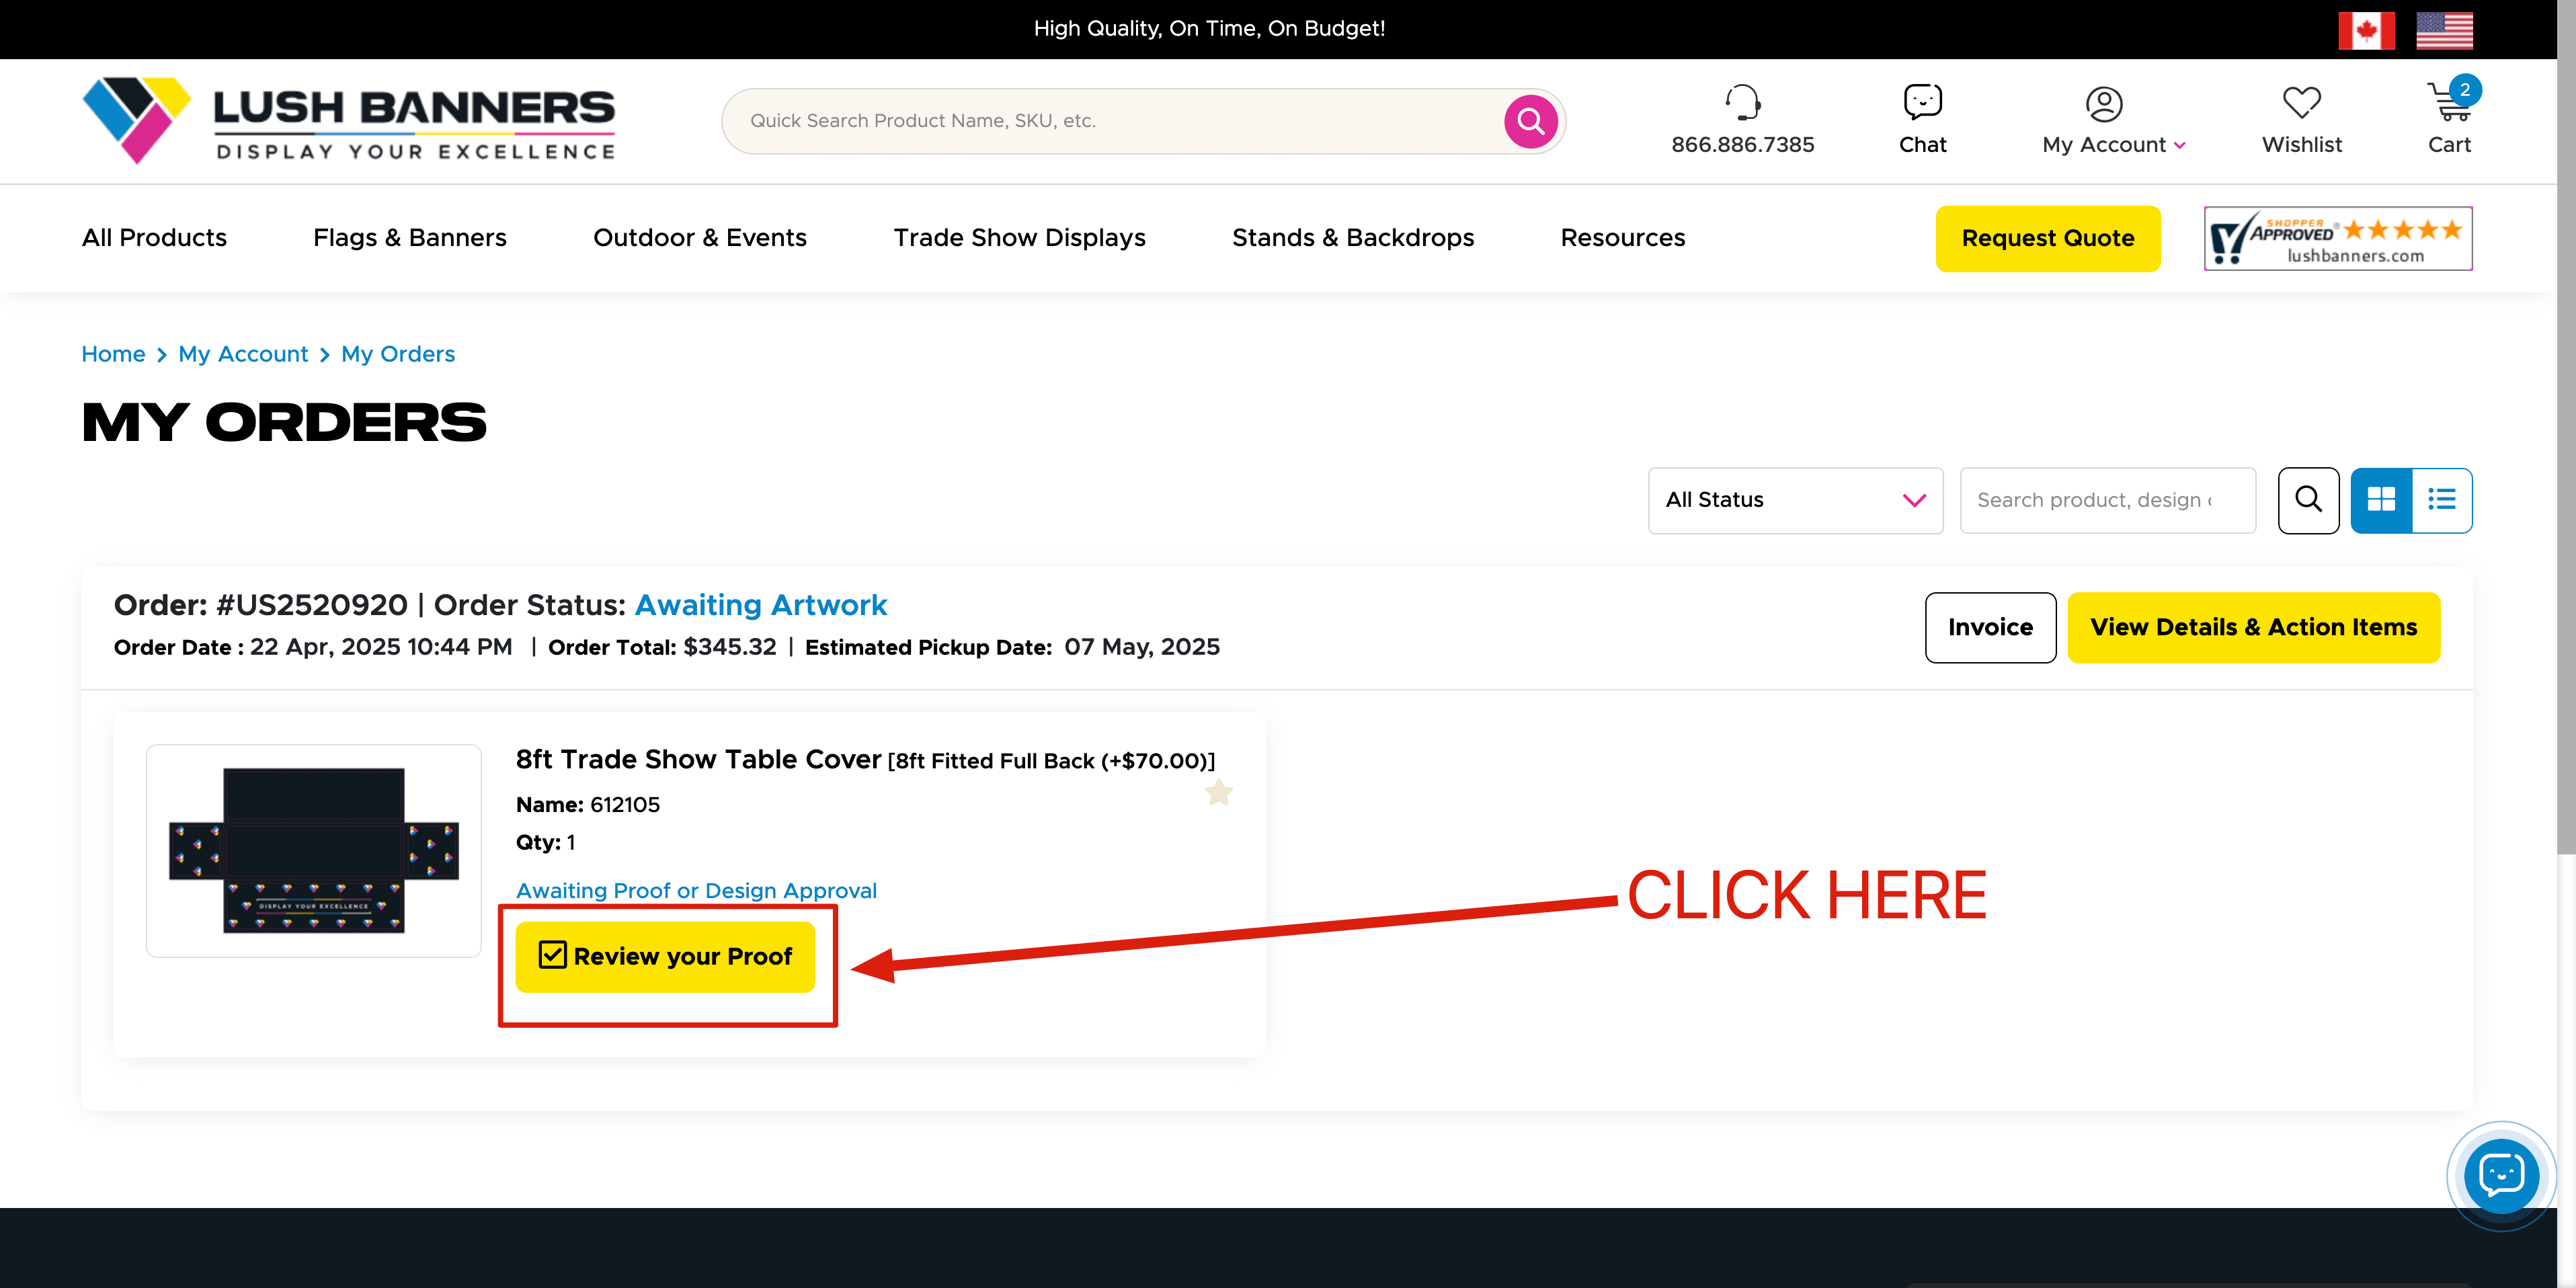Open the All Products menu
The image size is (2576, 1288).
(154, 238)
